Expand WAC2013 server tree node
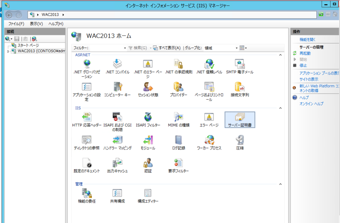The height and width of the screenshot is (223, 340). [8, 51]
